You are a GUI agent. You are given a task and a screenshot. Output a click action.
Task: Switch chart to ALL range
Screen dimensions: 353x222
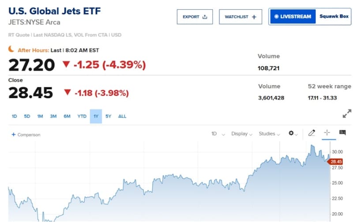click(122, 117)
